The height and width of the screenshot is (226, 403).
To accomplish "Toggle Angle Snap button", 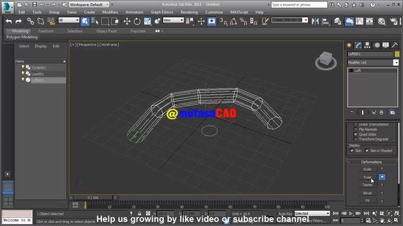I will [x=234, y=21].
